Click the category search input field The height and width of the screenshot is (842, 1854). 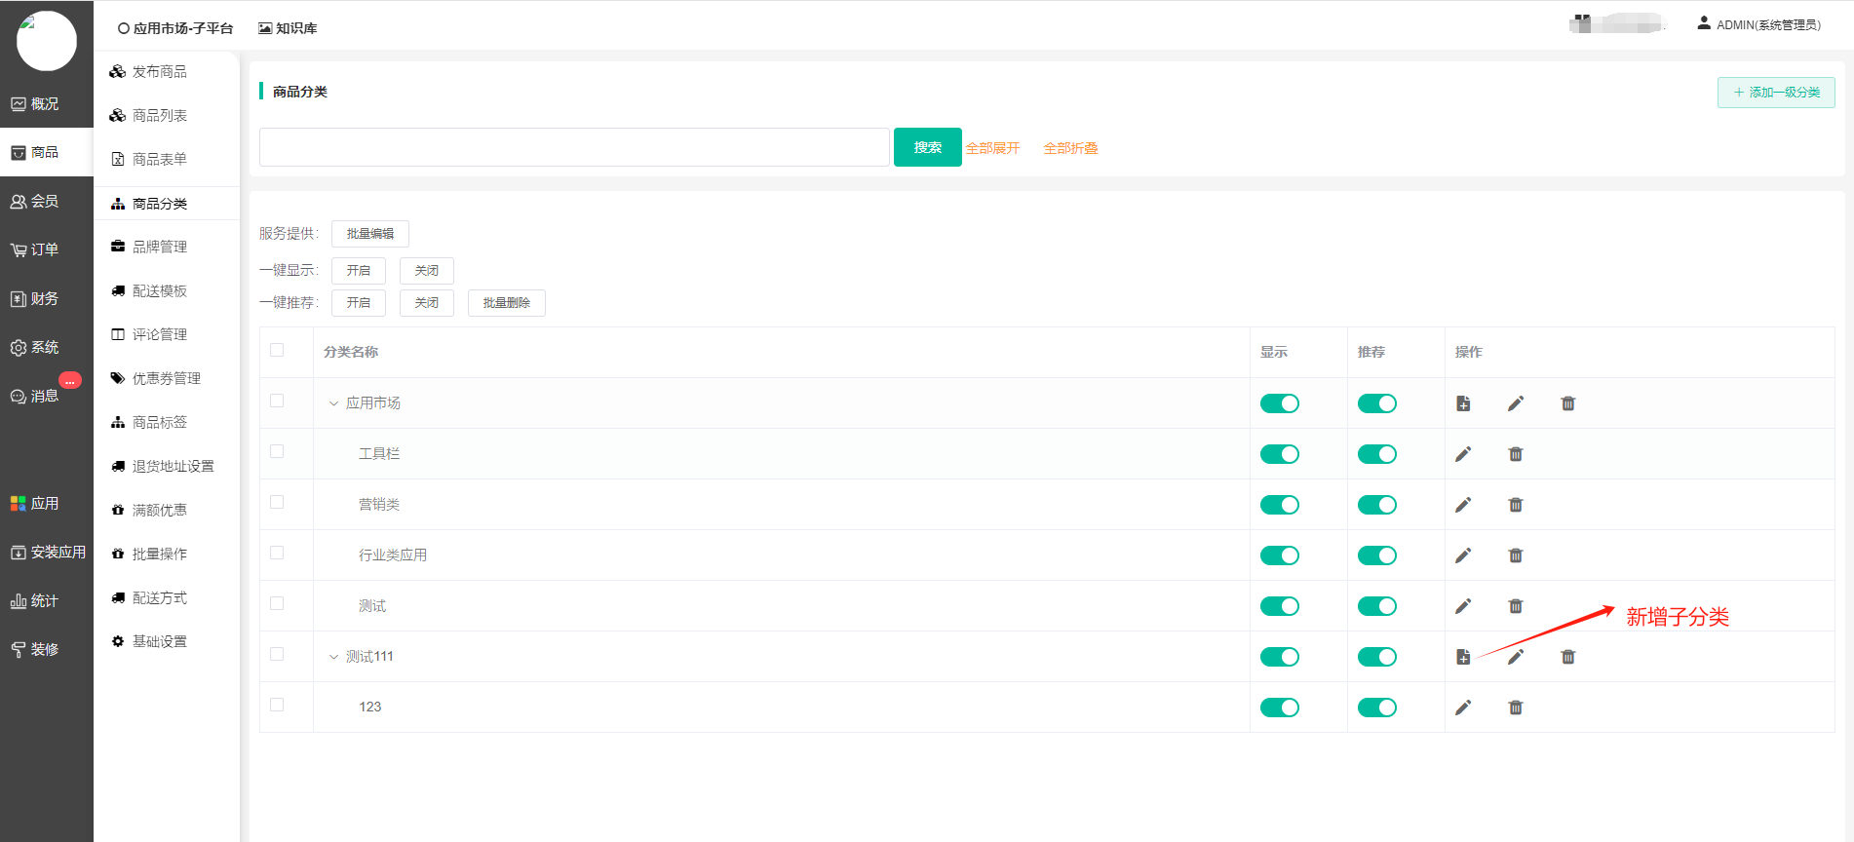574,147
